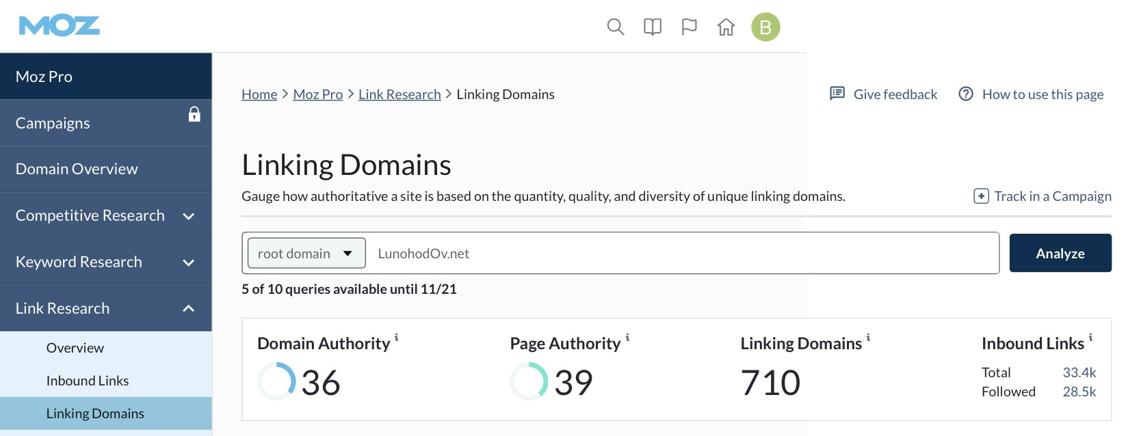Click the Analyze button
The image size is (1141, 436).
tap(1060, 253)
